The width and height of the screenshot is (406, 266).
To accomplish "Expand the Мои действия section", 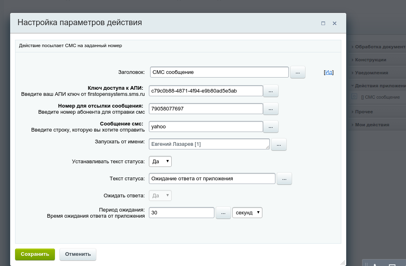I will point(372,125).
